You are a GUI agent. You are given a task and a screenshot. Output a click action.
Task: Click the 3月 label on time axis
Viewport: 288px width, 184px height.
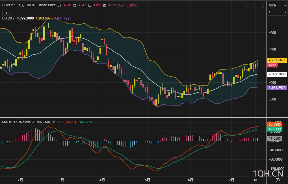(61, 180)
